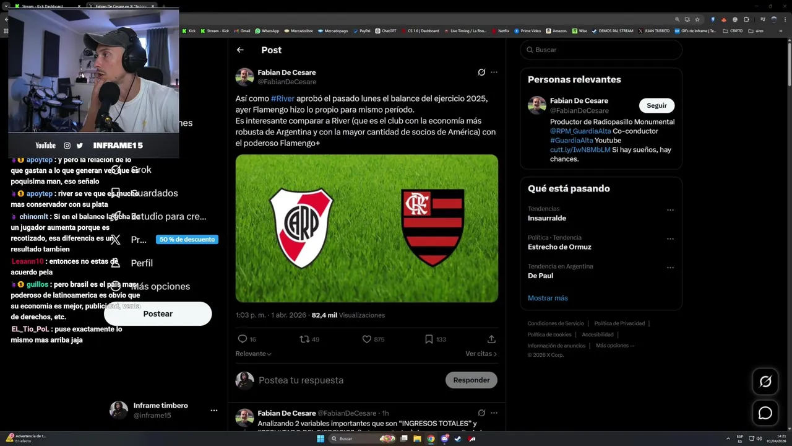The height and width of the screenshot is (446, 792).
Task: Open Netflix bookmark
Action: [501, 30]
